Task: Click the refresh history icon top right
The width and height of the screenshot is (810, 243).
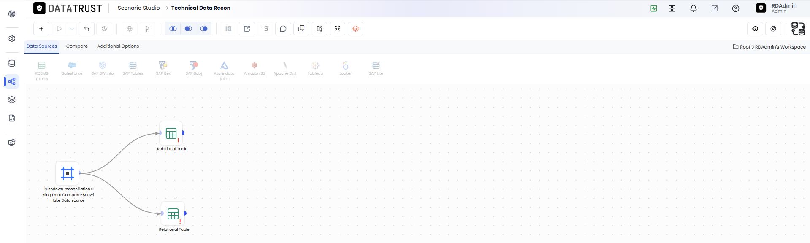Action: coord(755,29)
